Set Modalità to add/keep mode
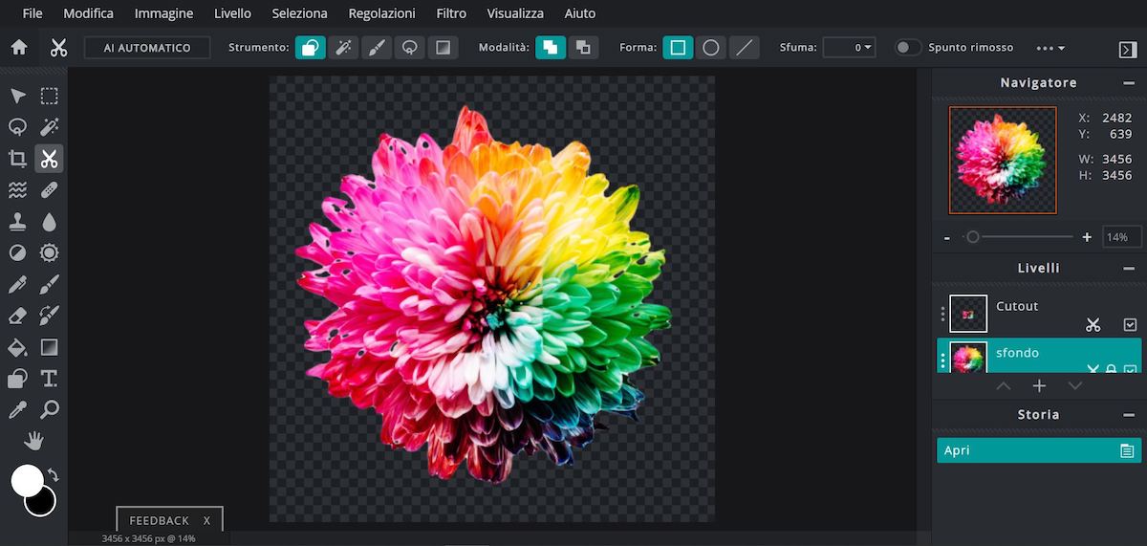This screenshot has width=1147, height=546. pos(551,48)
